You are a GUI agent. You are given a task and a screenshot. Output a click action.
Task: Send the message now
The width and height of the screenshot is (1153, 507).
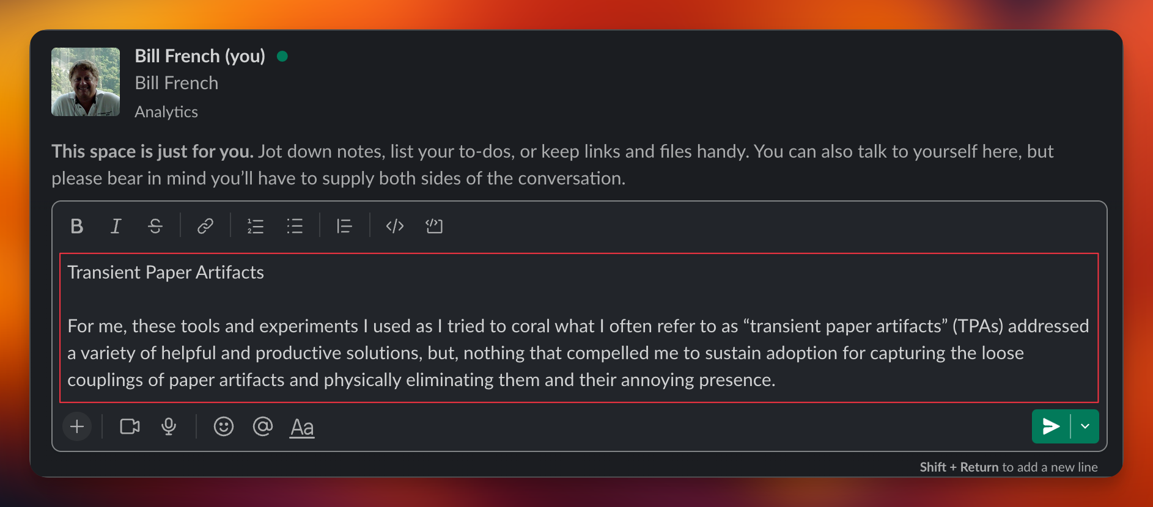[x=1051, y=426]
